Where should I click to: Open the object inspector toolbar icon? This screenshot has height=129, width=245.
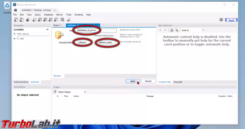tap(28, 20)
